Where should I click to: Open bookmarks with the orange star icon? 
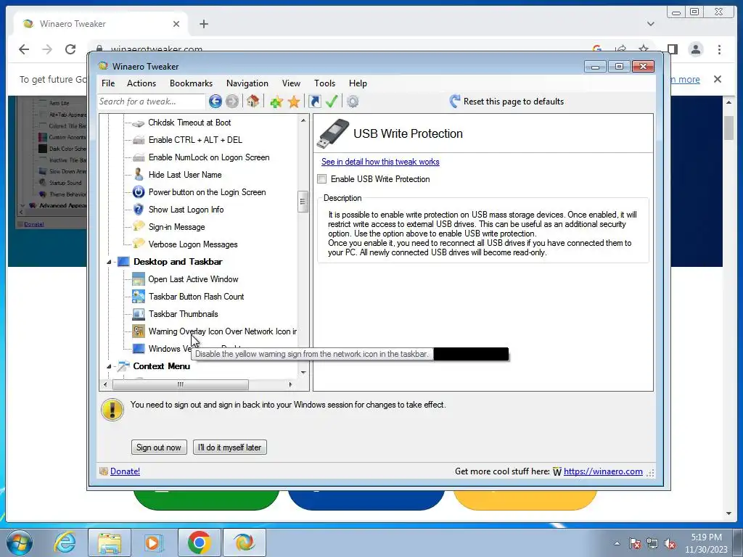click(294, 102)
